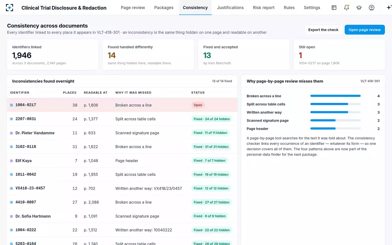The image size is (392, 245).
Task: Click Fixed · 31 of 31 hidden badge
Action: [x=211, y=147]
